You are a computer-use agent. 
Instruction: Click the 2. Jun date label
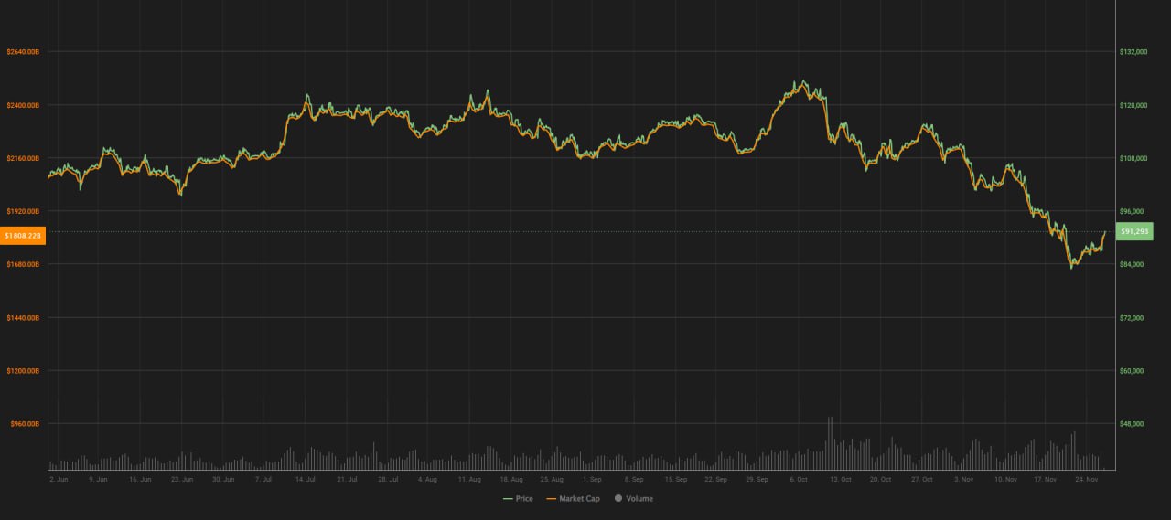[59, 479]
